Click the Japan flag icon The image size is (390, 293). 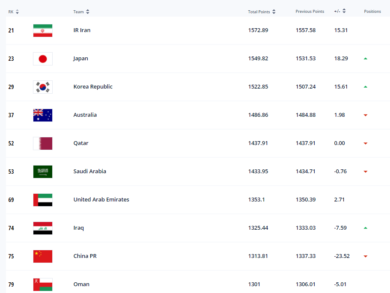click(43, 59)
